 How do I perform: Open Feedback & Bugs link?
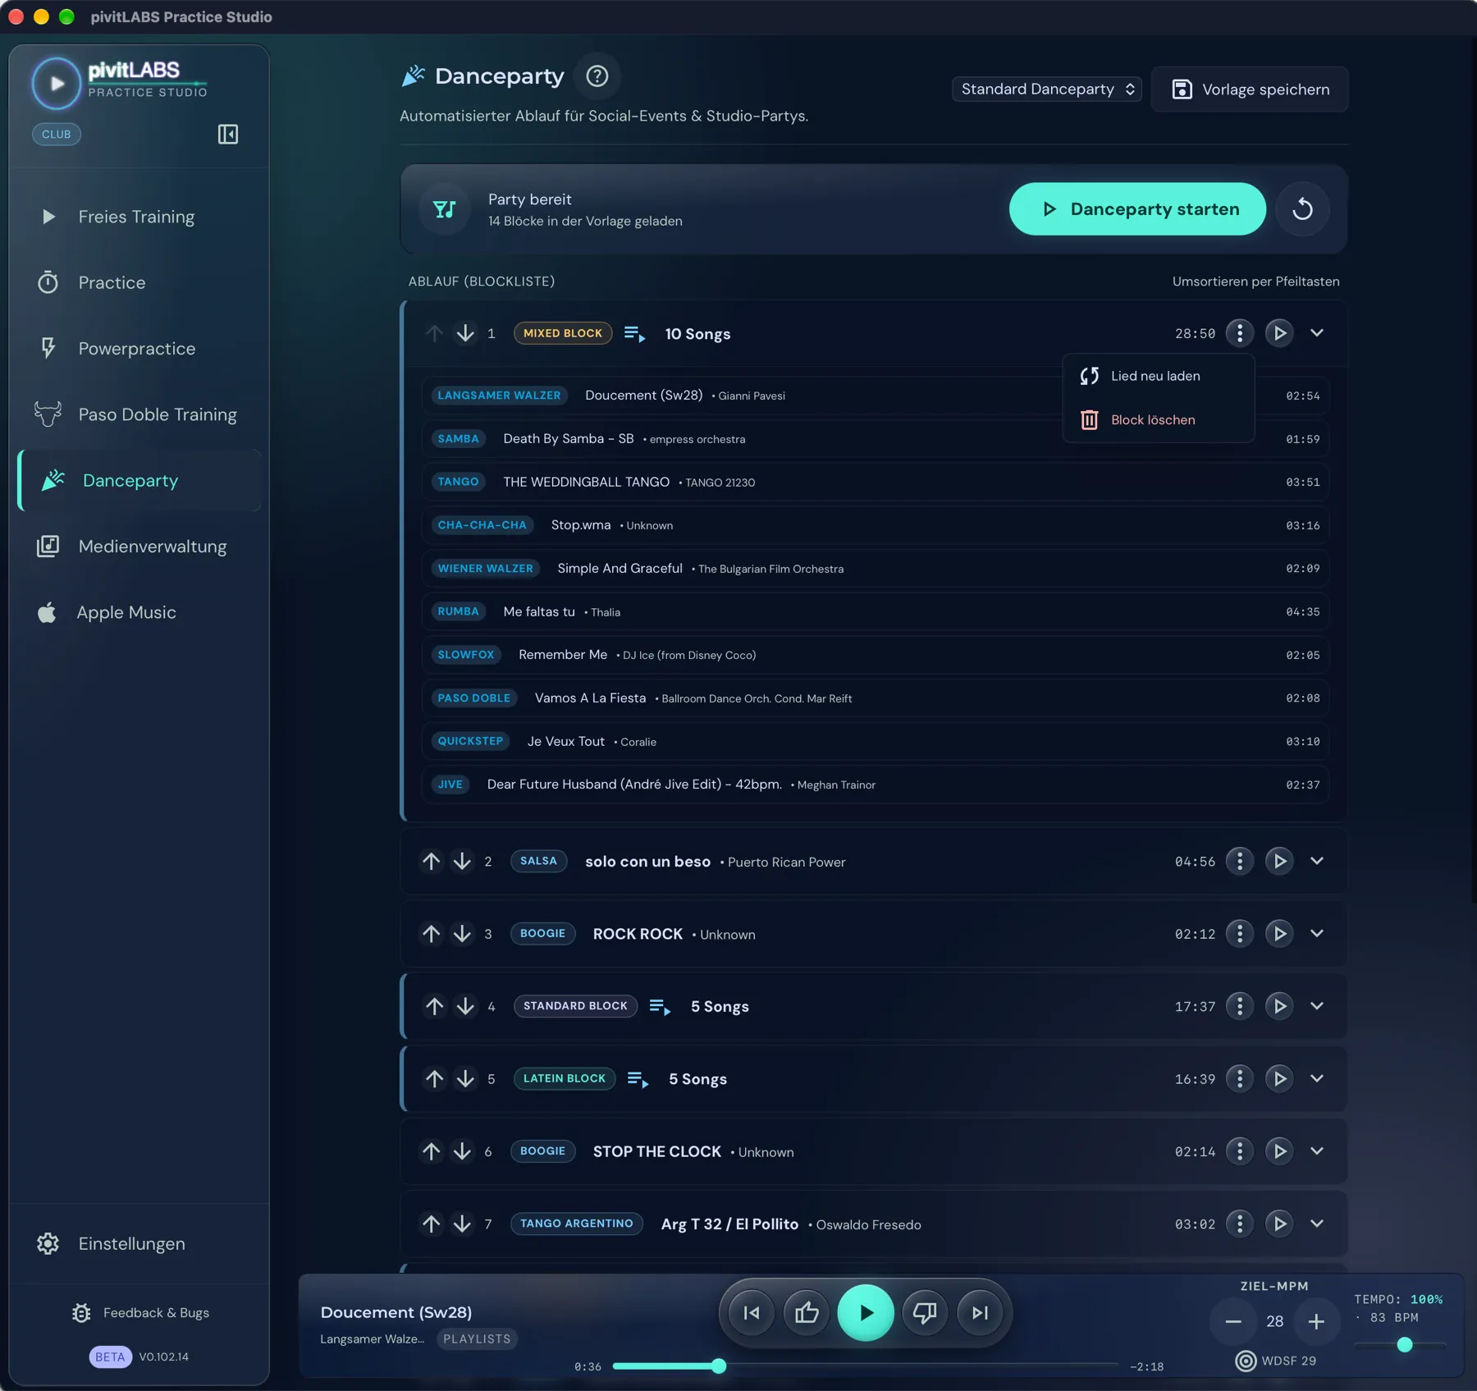pyautogui.click(x=140, y=1313)
